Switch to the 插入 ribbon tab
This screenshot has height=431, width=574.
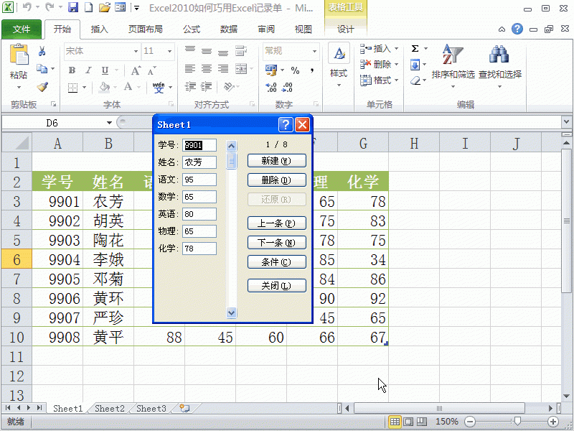[x=99, y=29]
